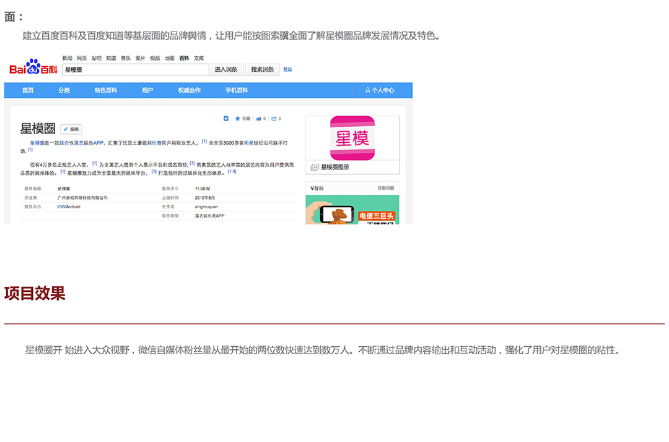
Task: Select the 知道 search category
Action: (111, 58)
